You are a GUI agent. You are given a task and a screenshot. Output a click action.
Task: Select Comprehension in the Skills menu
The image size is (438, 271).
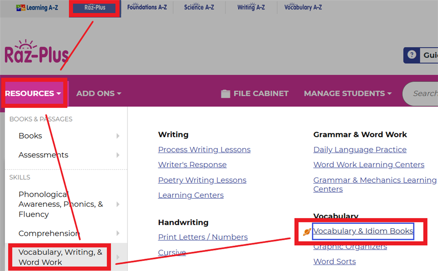49,233
